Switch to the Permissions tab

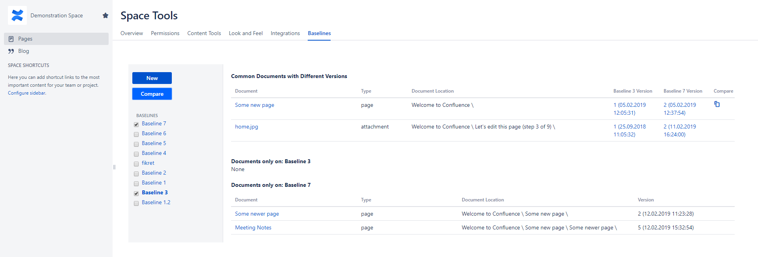point(165,33)
